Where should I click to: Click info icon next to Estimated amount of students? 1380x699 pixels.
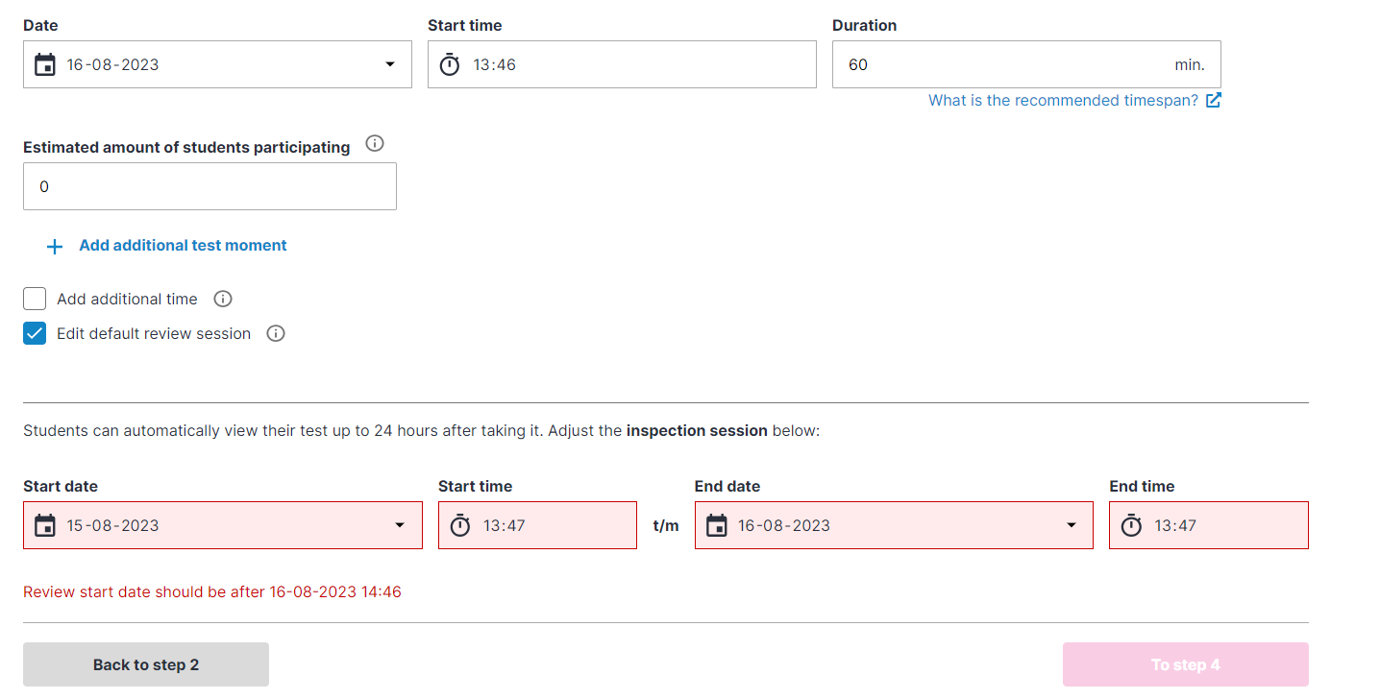coord(375,144)
